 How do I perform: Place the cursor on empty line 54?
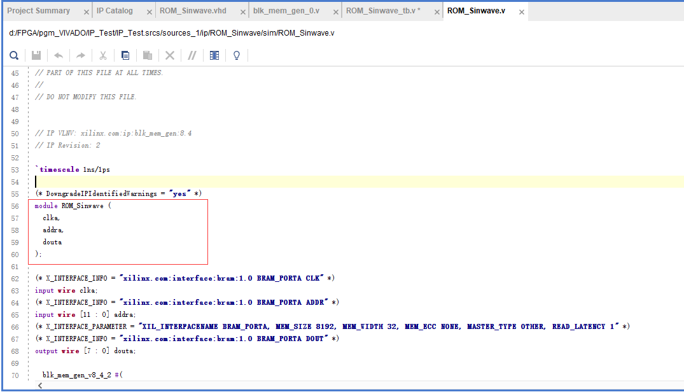(359, 182)
